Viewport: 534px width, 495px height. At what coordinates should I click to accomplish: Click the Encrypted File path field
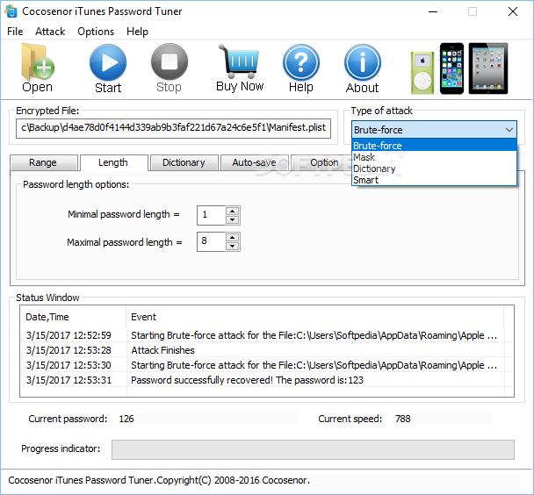click(173, 128)
